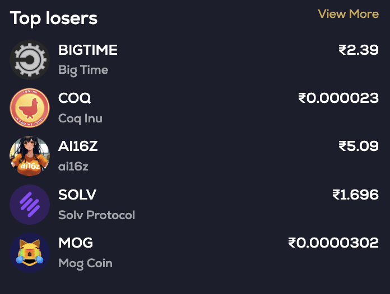Open the SOLV ticker name
The width and height of the screenshot is (390, 294).
(77, 195)
